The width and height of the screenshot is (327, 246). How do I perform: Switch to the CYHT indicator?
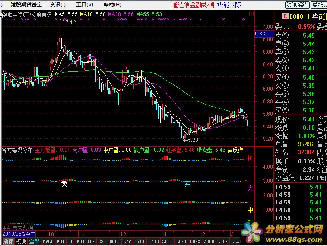[140, 241]
